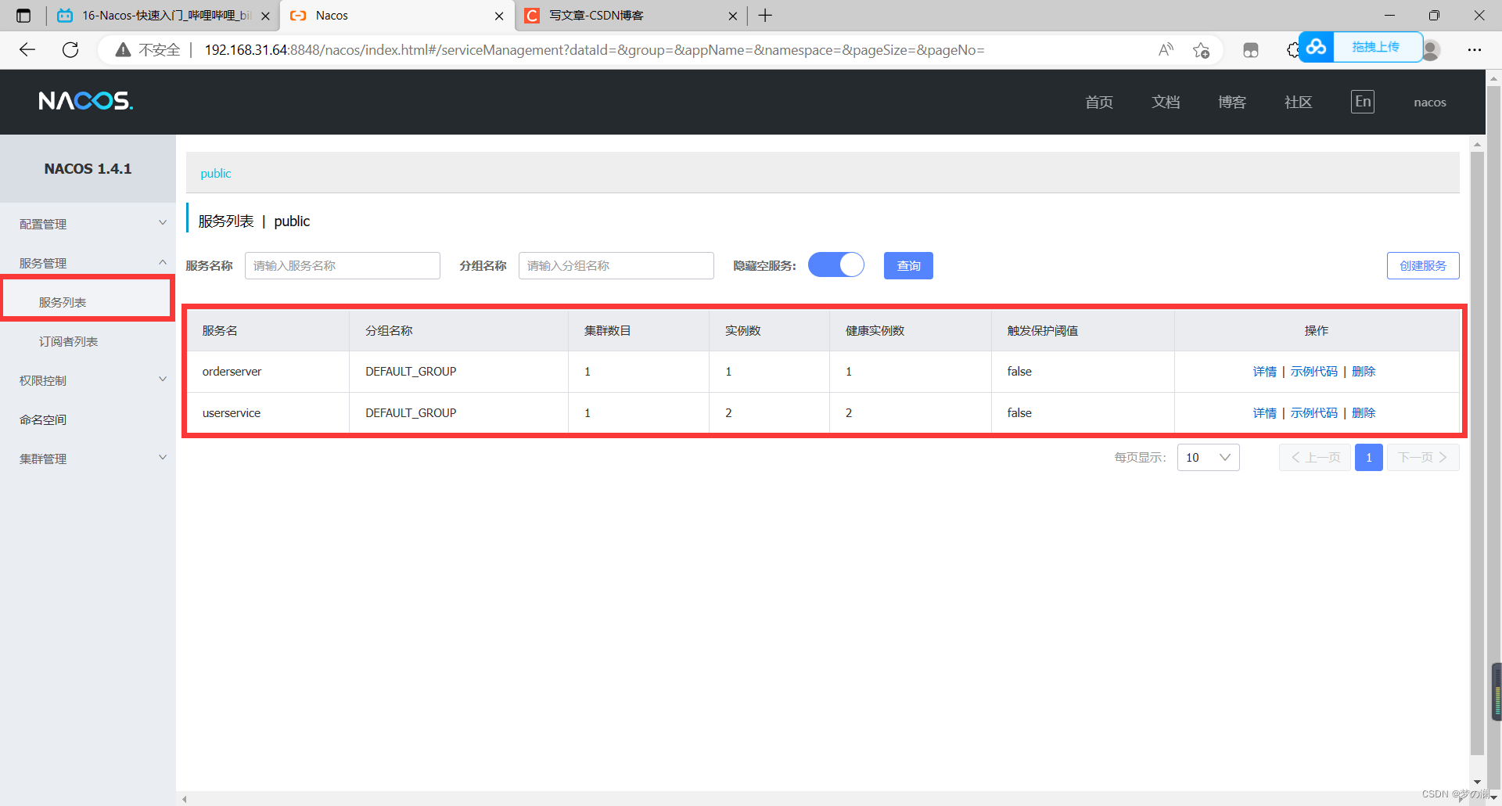
Task: Open 示例代码 for userservice
Action: [1314, 413]
